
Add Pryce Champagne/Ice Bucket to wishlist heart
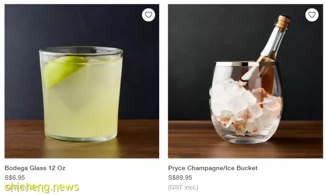click(312, 15)
